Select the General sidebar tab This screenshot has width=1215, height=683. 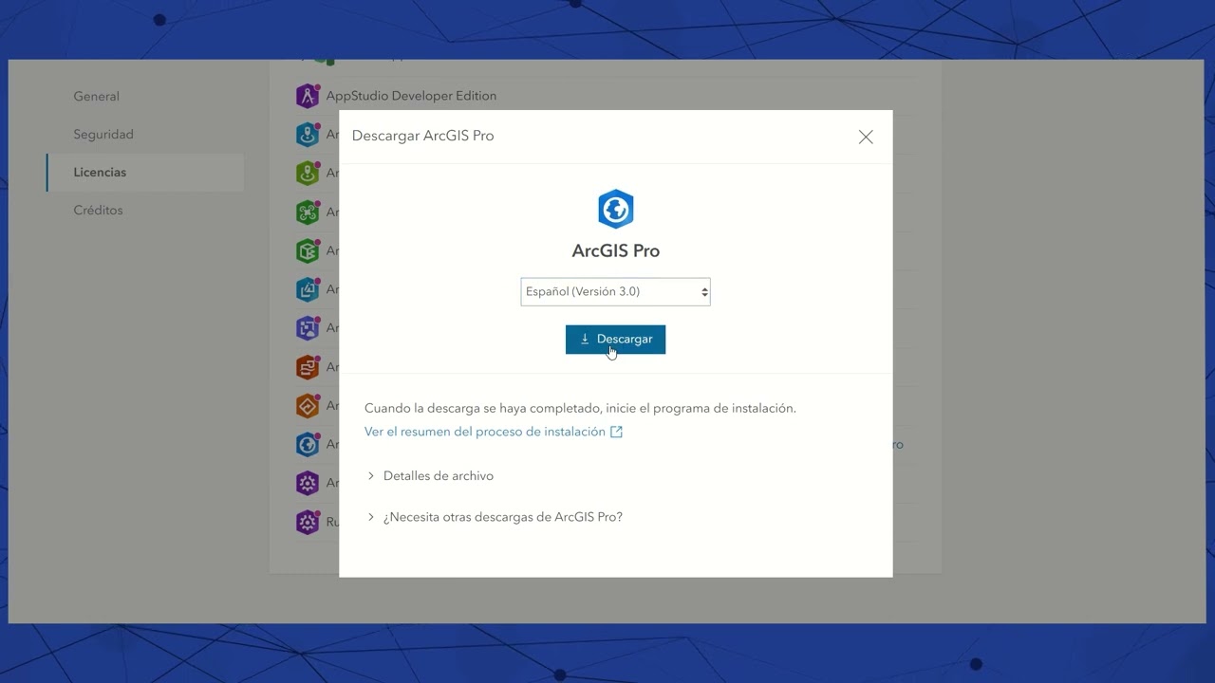pos(97,97)
